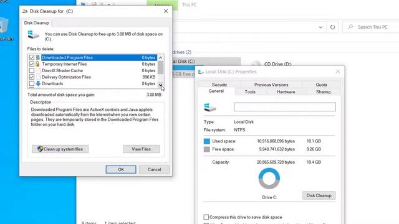Click scroll-up arrow in Files to delete list

coord(161,58)
